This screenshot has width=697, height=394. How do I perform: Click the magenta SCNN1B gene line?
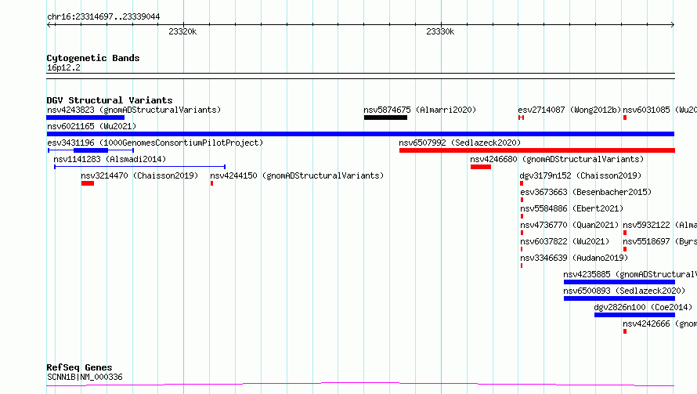pos(360,384)
